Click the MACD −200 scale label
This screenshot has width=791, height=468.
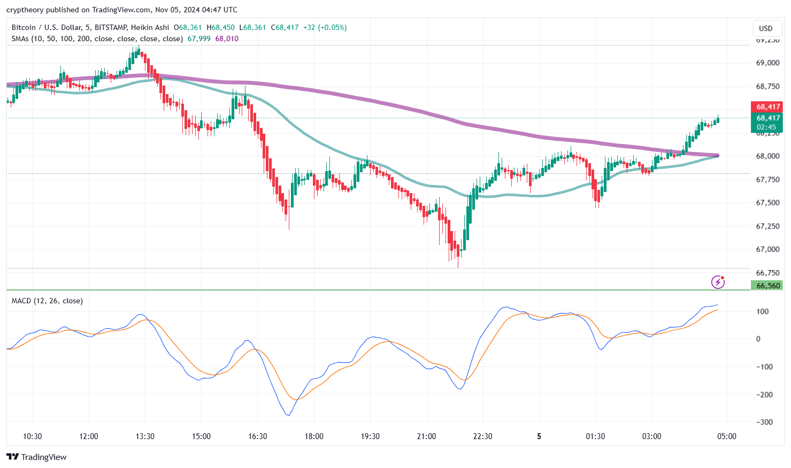764,395
